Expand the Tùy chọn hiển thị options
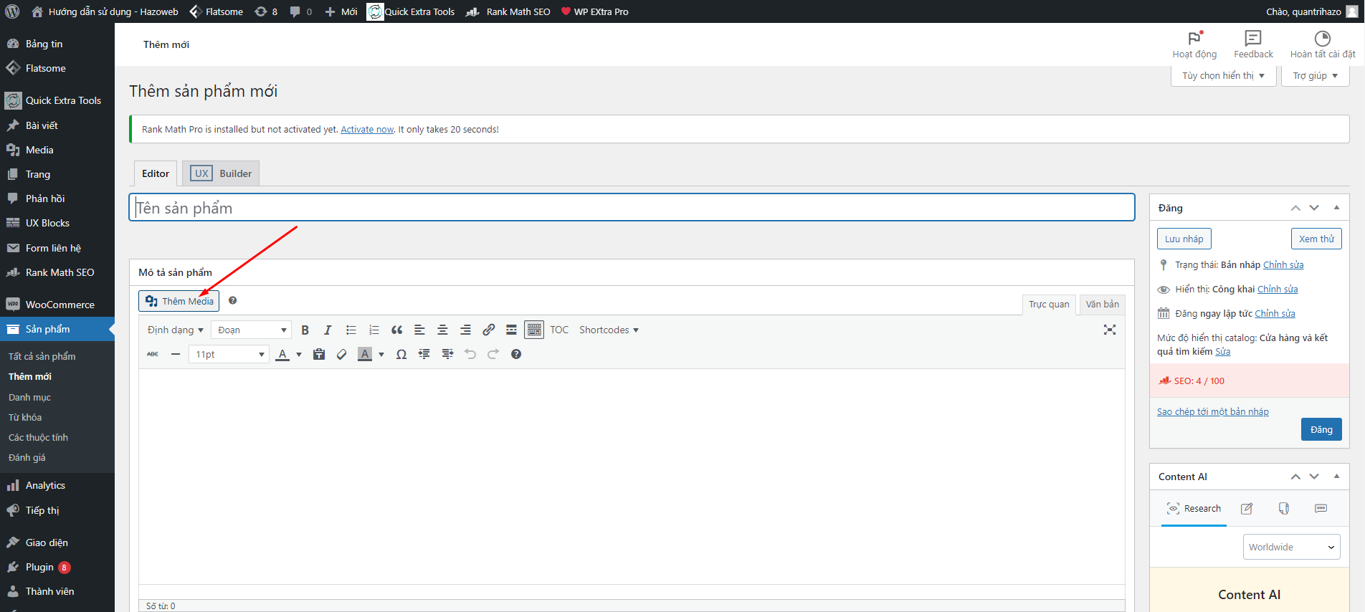Image resolution: width=1365 pixels, height=612 pixels. pyautogui.click(x=1223, y=76)
